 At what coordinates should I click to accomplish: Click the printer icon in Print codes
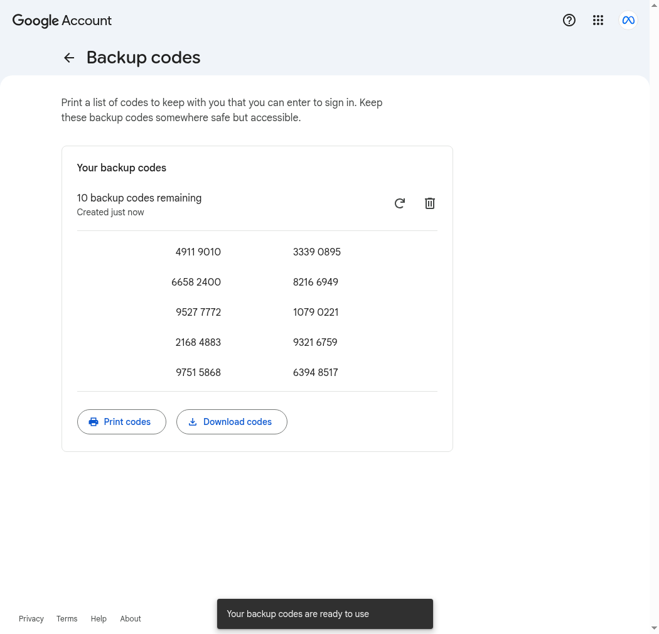click(94, 422)
